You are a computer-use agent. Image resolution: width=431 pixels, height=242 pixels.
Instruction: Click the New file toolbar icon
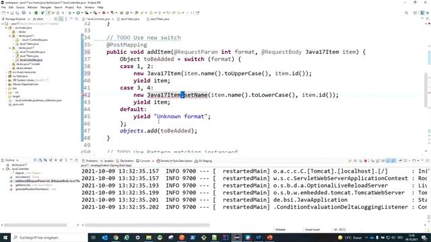[x=4, y=13]
